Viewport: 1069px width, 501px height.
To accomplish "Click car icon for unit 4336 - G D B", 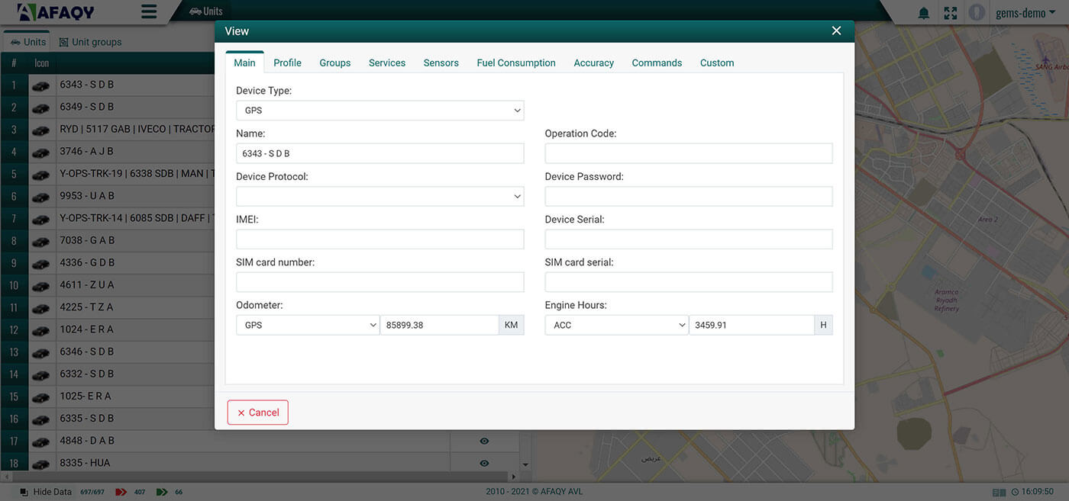I will pyautogui.click(x=41, y=264).
